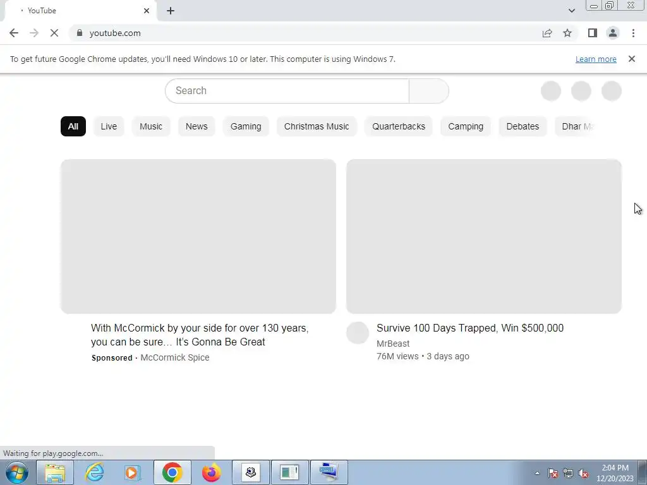
Task: Expand the tab search chevron
Action: (571, 11)
